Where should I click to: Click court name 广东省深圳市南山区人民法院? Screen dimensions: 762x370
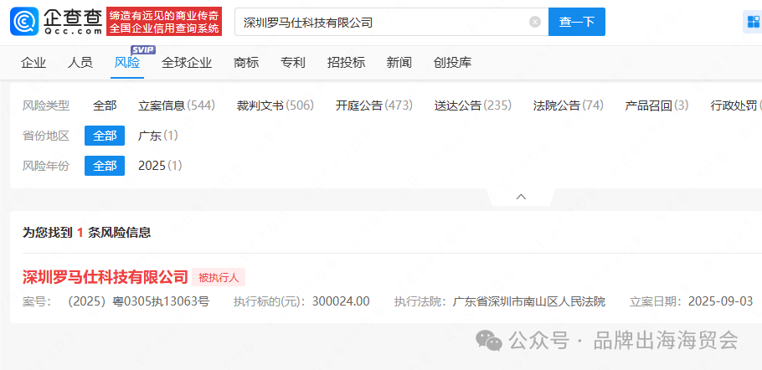point(528,301)
